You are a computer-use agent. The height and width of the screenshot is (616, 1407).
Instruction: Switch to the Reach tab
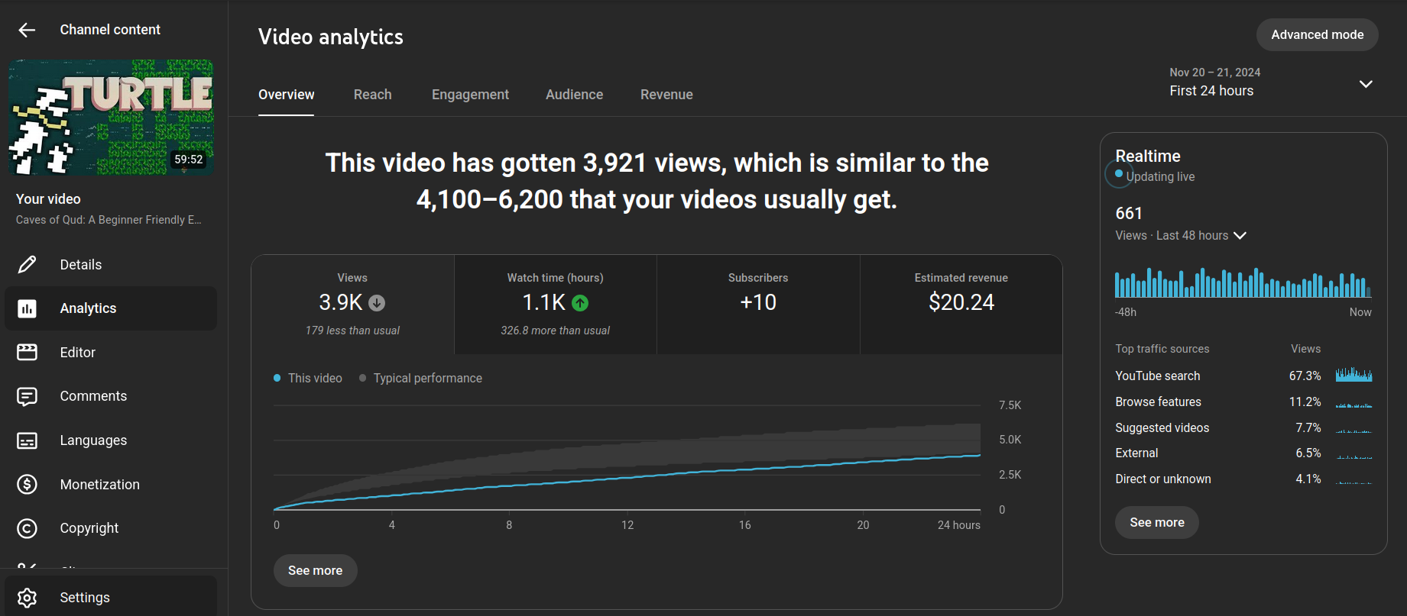(372, 95)
